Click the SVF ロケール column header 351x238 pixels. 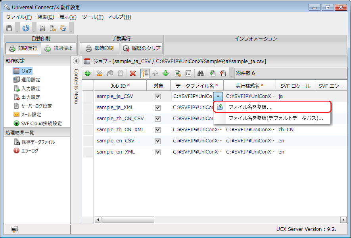295,86
